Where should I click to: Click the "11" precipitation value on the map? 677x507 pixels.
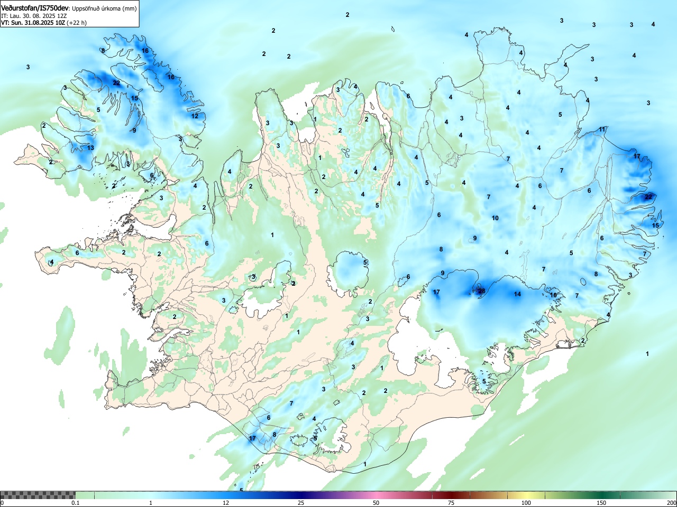[602, 129]
